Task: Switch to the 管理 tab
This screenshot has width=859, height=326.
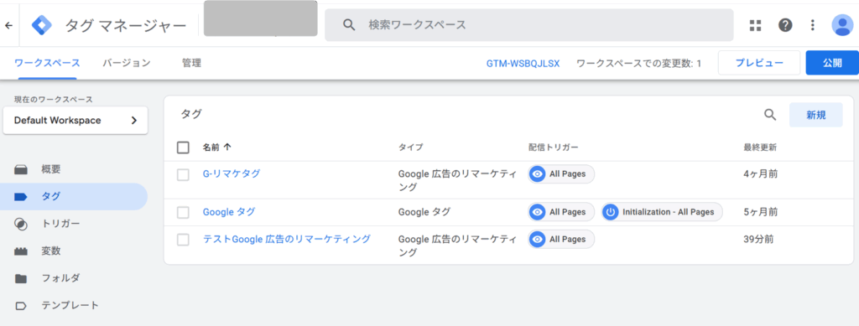Action: (x=192, y=63)
